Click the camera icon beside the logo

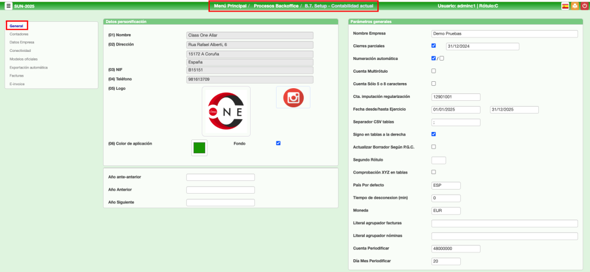point(293,97)
